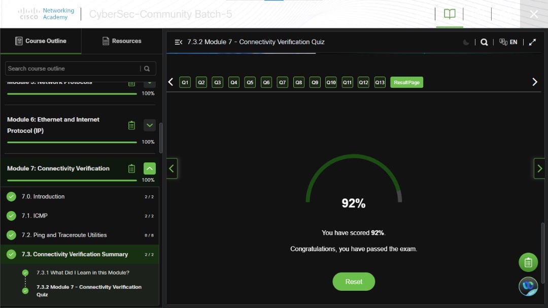Go to question Q5
Screen dimensions: 548x308
[x=250, y=83]
